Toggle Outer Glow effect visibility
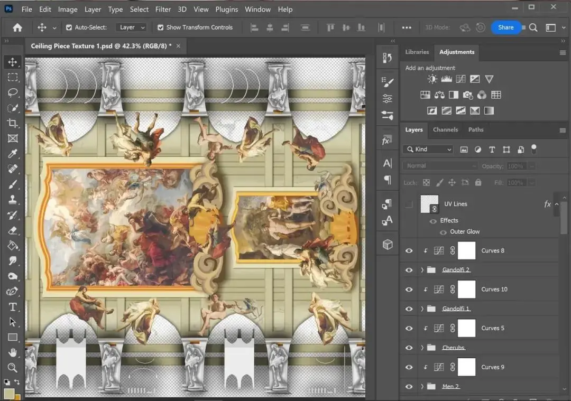The width and height of the screenshot is (571, 401). (x=443, y=232)
